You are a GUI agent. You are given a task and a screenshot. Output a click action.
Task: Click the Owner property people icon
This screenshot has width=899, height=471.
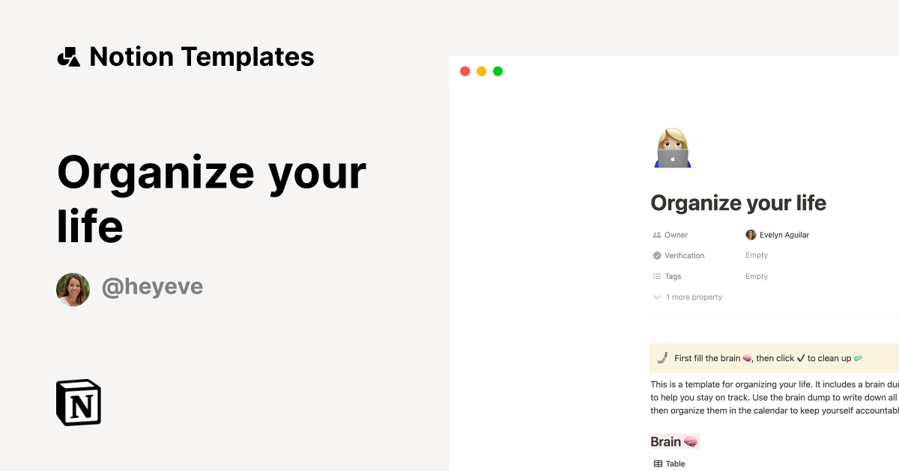point(656,235)
